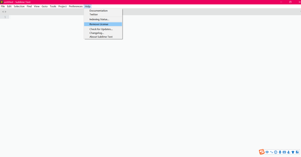The width and height of the screenshot is (301, 157).
Task: Click the tab navigate back arrow
Action: 3,12
